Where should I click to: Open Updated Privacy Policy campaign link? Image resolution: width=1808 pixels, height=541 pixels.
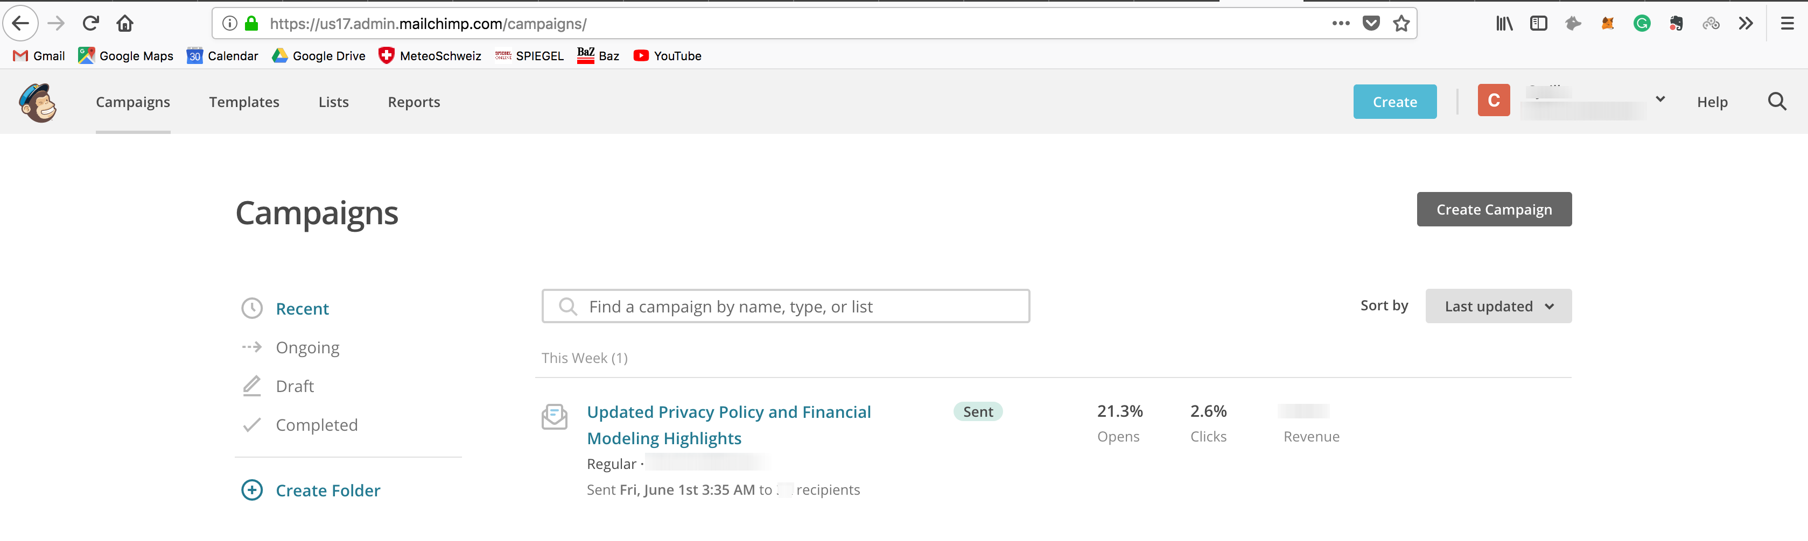728,425
